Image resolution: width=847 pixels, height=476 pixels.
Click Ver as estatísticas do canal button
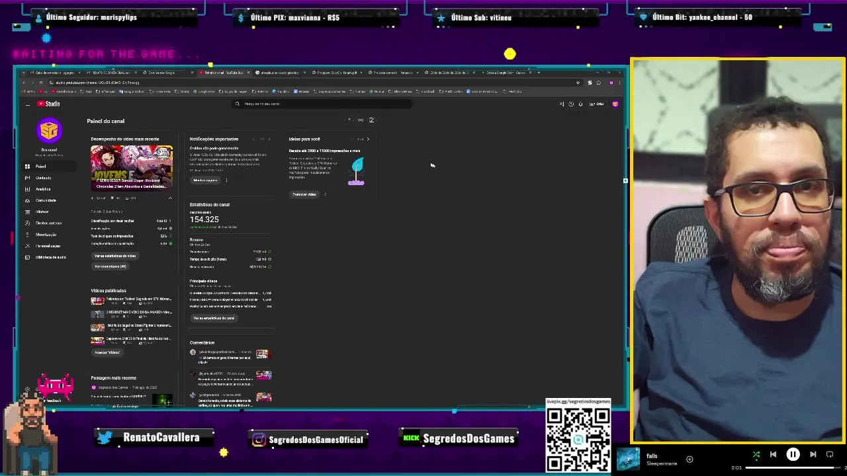(214, 318)
